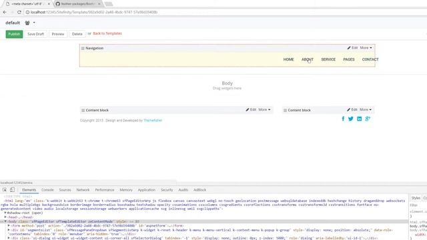Grab right Content block drag handle
Viewport: 427px width, 240px height.
pos(285,110)
